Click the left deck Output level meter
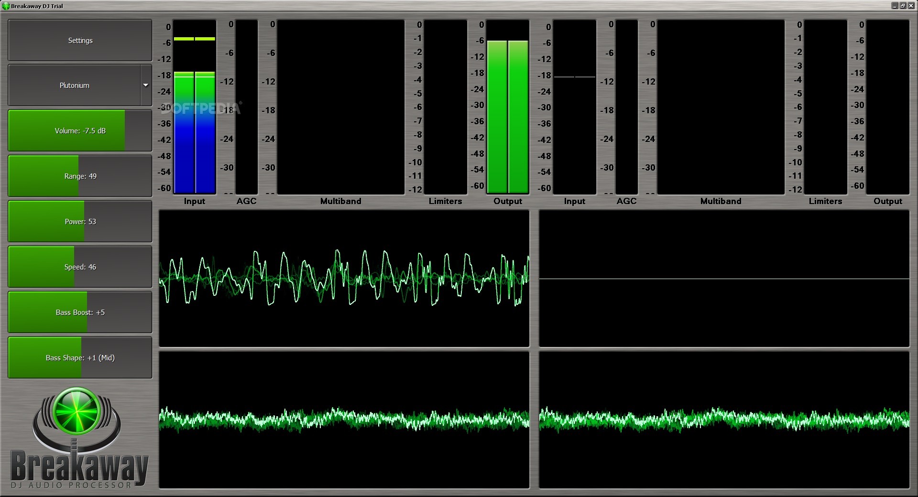Screen dimensions: 918x497 [508, 107]
